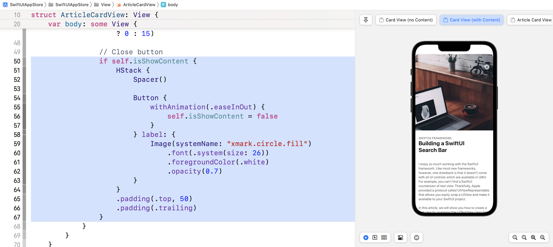553x247 pixels.
Task: Click the 0.7 opacity value
Action: 212,171
